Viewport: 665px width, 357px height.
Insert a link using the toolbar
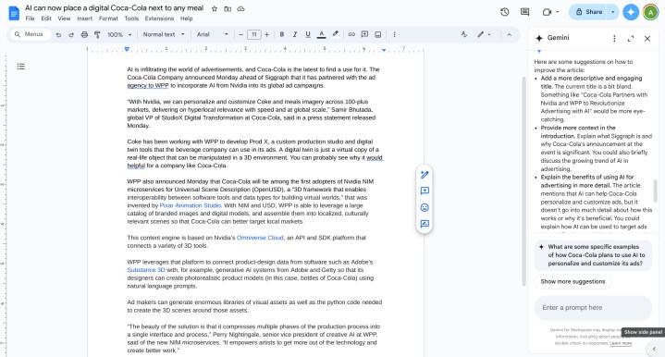[x=351, y=34]
